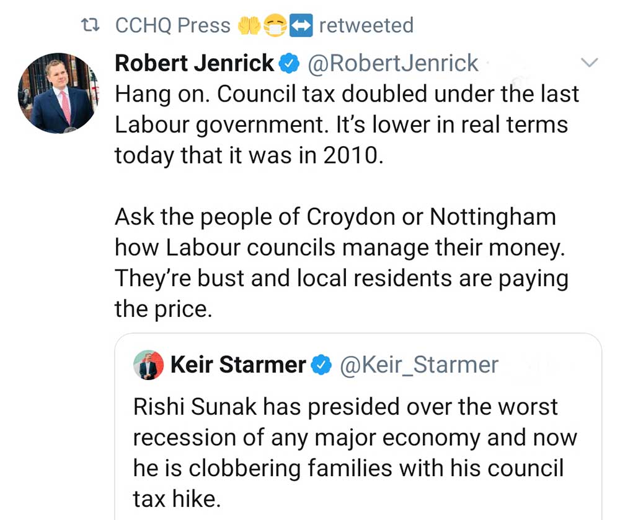
Task: Click the 'Ask the people of Croydon' paragraph
Action: click(341, 248)
